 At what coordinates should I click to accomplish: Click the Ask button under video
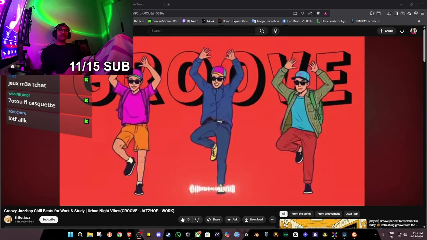pyautogui.click(x=232, y=219)
